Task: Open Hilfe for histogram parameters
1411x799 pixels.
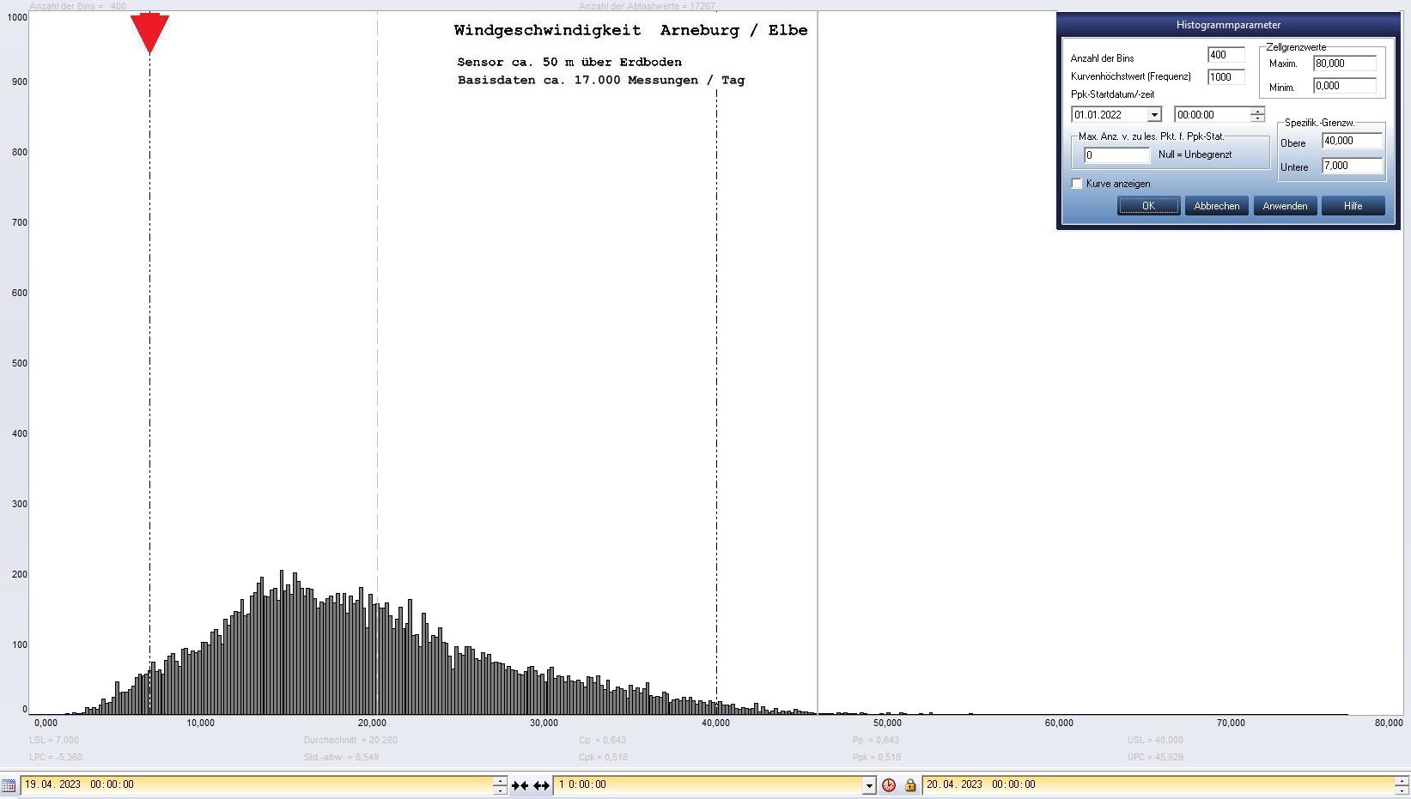Action: point(1353,206)
